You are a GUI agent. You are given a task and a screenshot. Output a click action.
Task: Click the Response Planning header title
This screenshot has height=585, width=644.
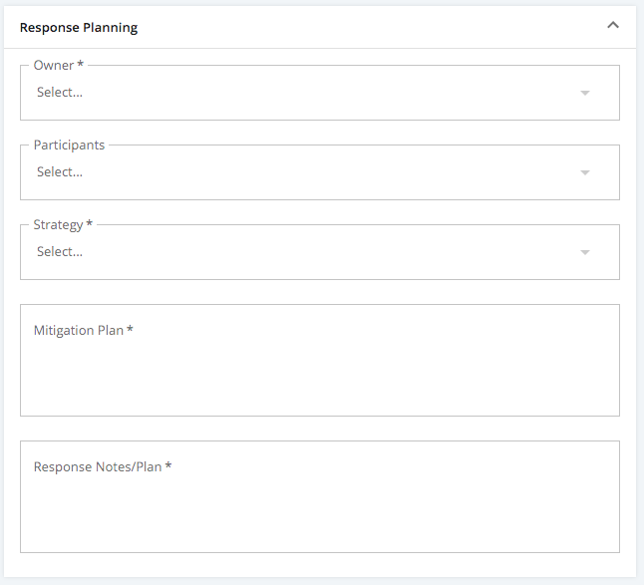[x=79, y=28]
